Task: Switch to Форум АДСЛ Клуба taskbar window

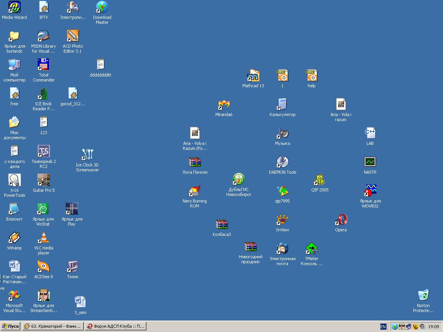Action: point(115,326)
